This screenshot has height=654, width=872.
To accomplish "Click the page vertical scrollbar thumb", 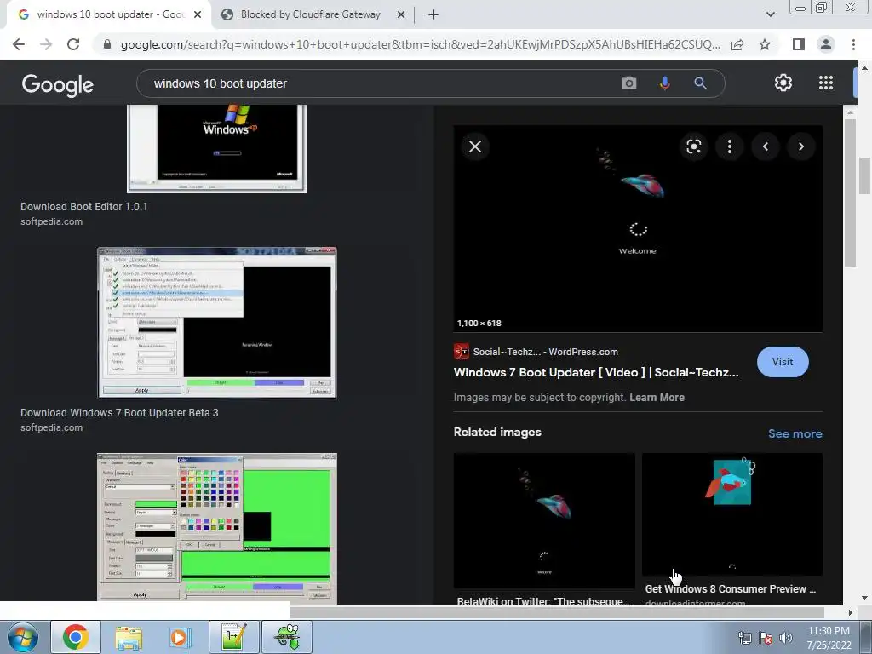I will click(x=864, y=175).
